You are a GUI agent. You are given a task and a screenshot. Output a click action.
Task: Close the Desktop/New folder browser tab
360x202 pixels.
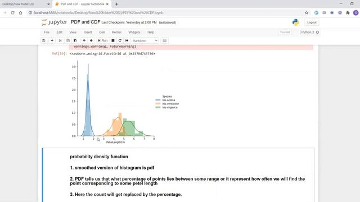pos(48,4)
